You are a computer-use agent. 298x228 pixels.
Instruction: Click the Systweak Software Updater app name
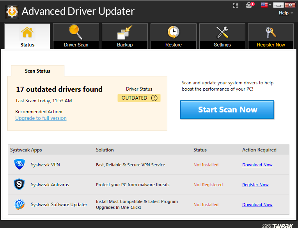point(59,205)
